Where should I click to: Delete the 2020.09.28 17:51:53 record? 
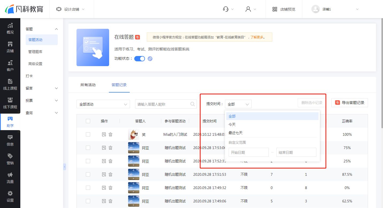pyautogui.click(x=110, y=174)
